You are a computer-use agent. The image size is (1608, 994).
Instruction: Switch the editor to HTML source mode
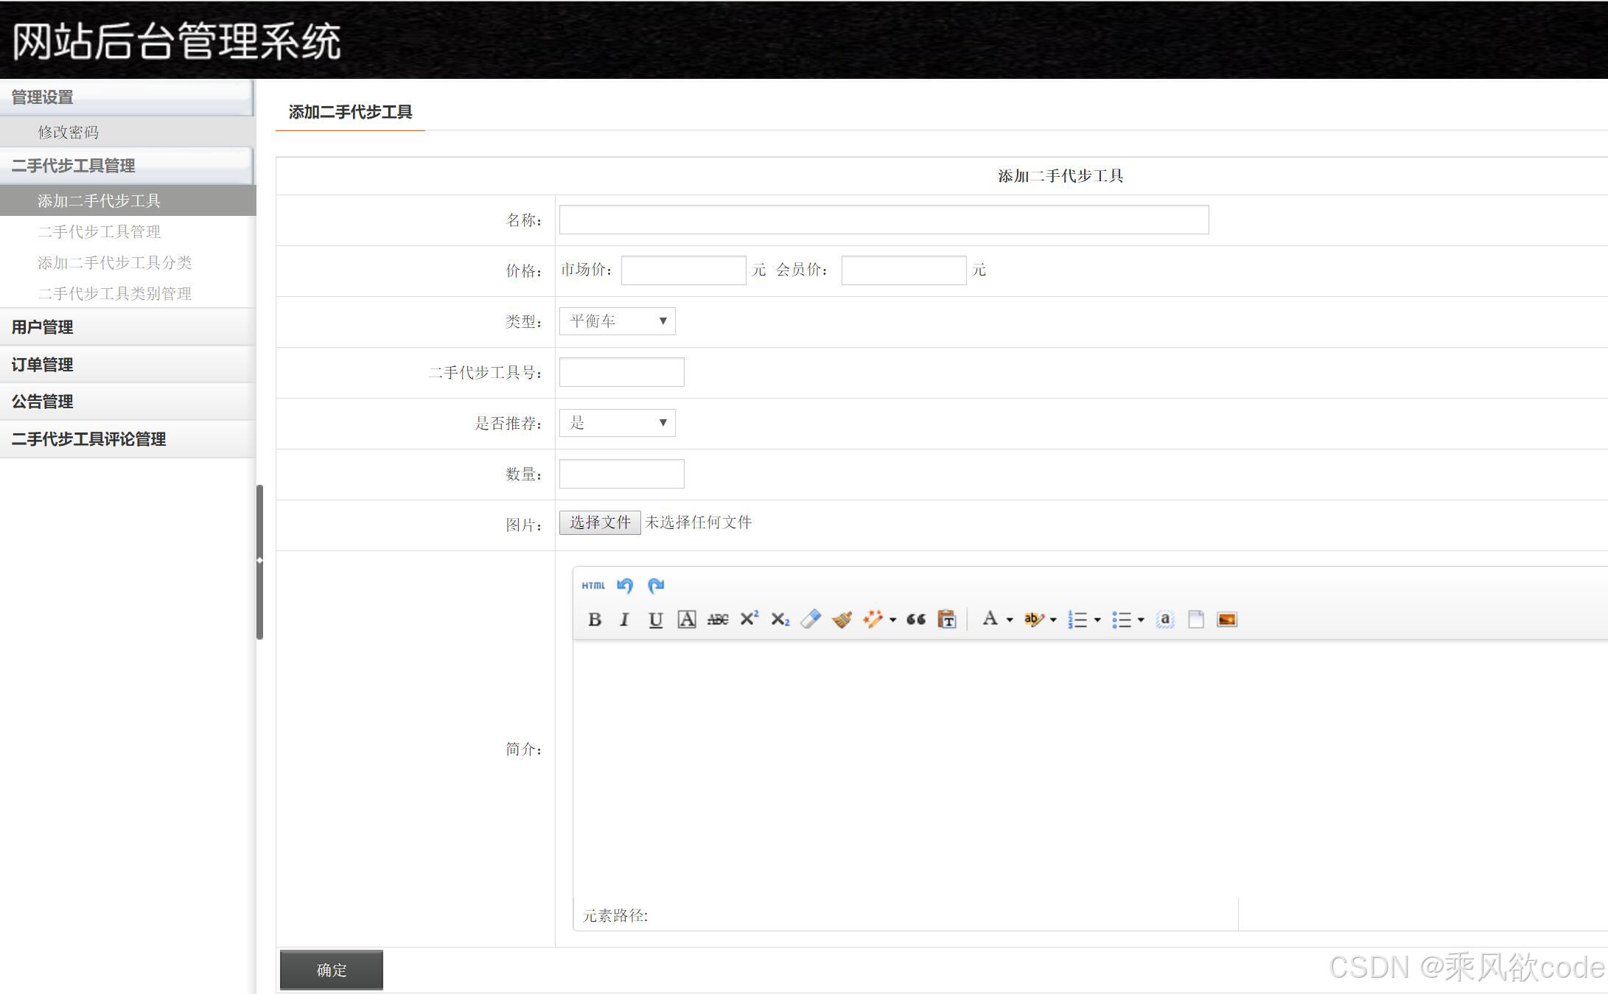tap(593, 586)
